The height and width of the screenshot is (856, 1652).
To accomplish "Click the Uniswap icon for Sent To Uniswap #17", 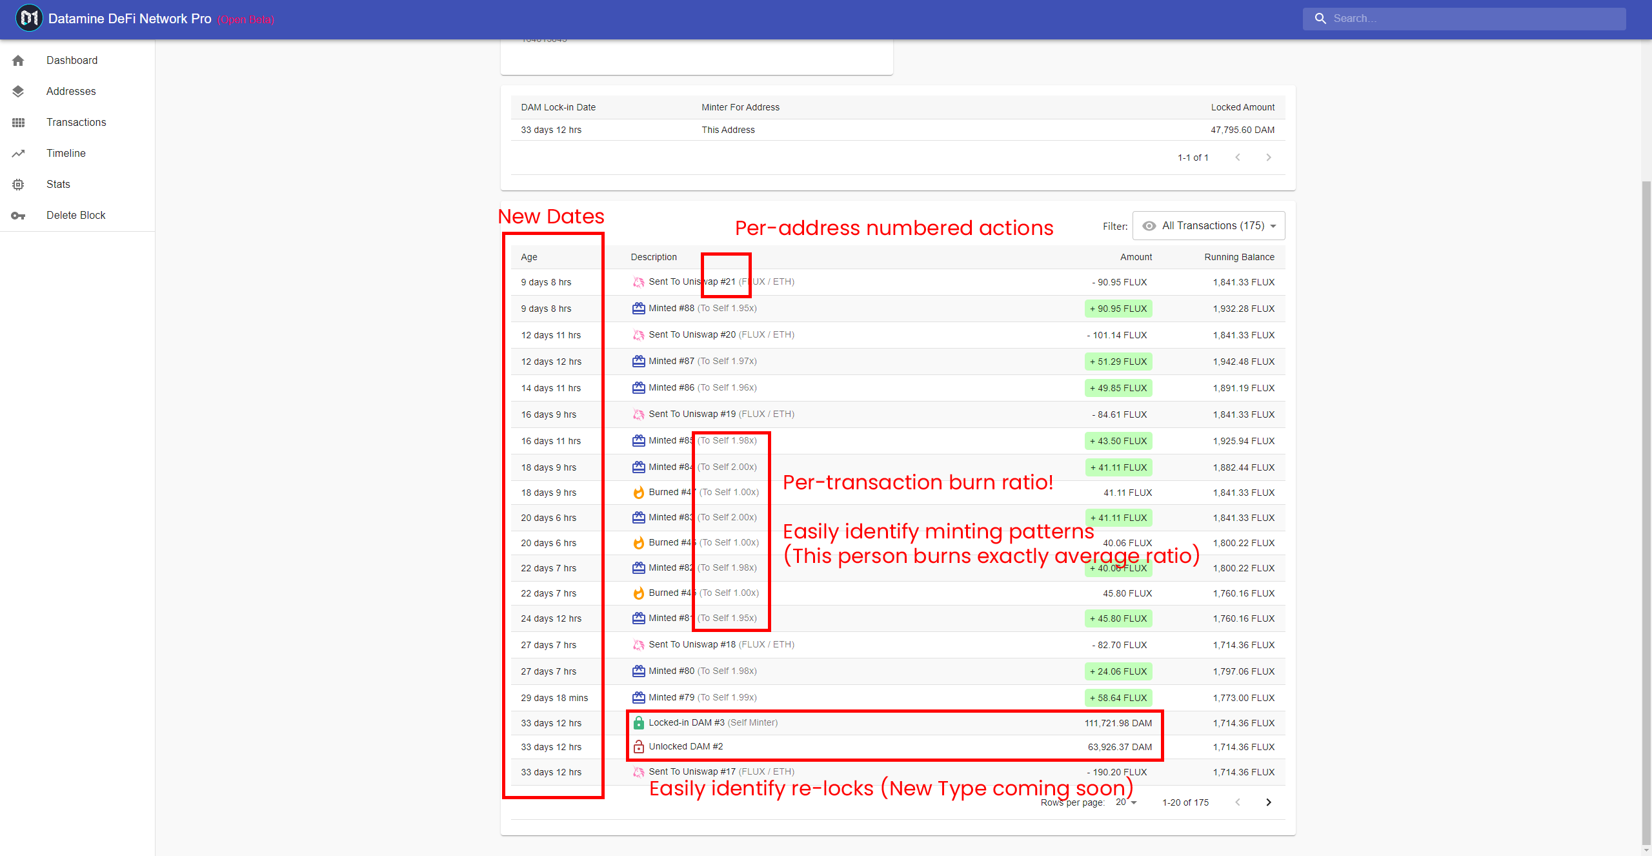I will [638, 772].
